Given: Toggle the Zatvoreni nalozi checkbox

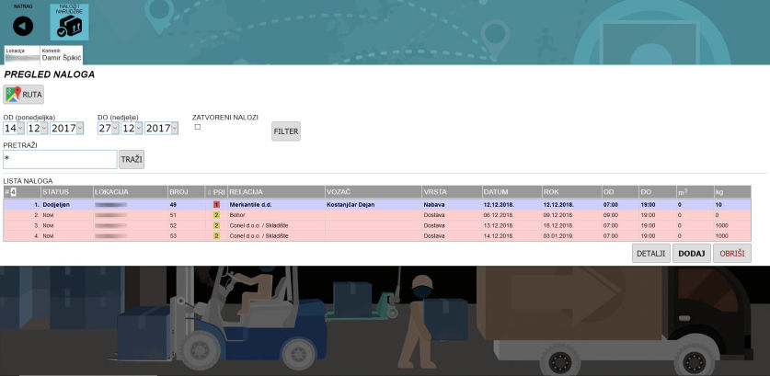Looking at the screenshot, I should coord(198,128).
